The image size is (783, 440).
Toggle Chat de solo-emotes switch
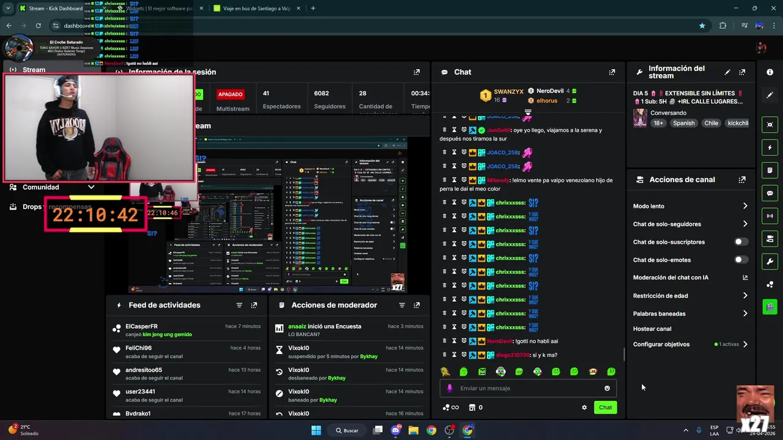(x=741, y=260)
